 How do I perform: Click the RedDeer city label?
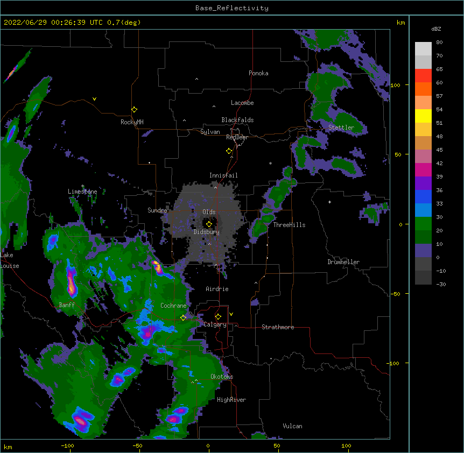(237, 137)
